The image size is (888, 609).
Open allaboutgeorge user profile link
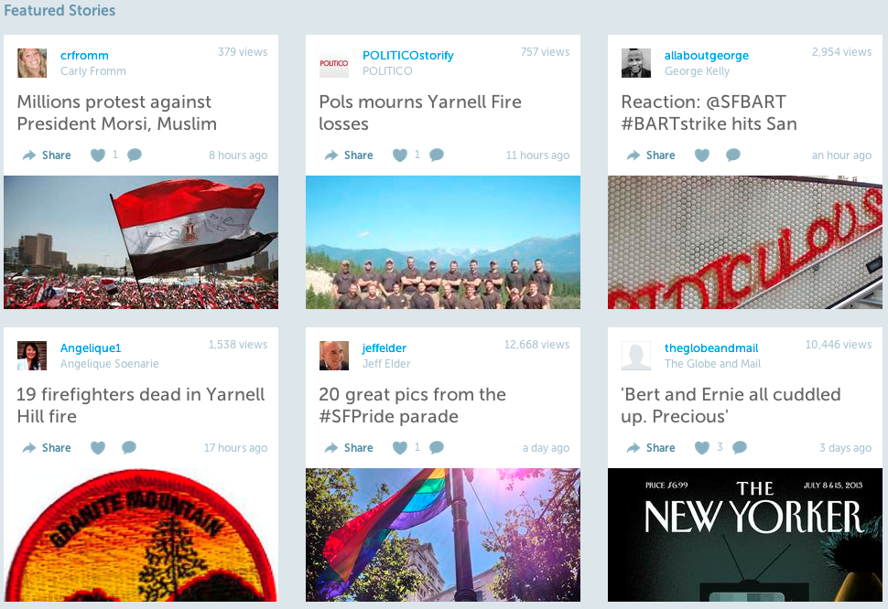(x=706, y=56)
